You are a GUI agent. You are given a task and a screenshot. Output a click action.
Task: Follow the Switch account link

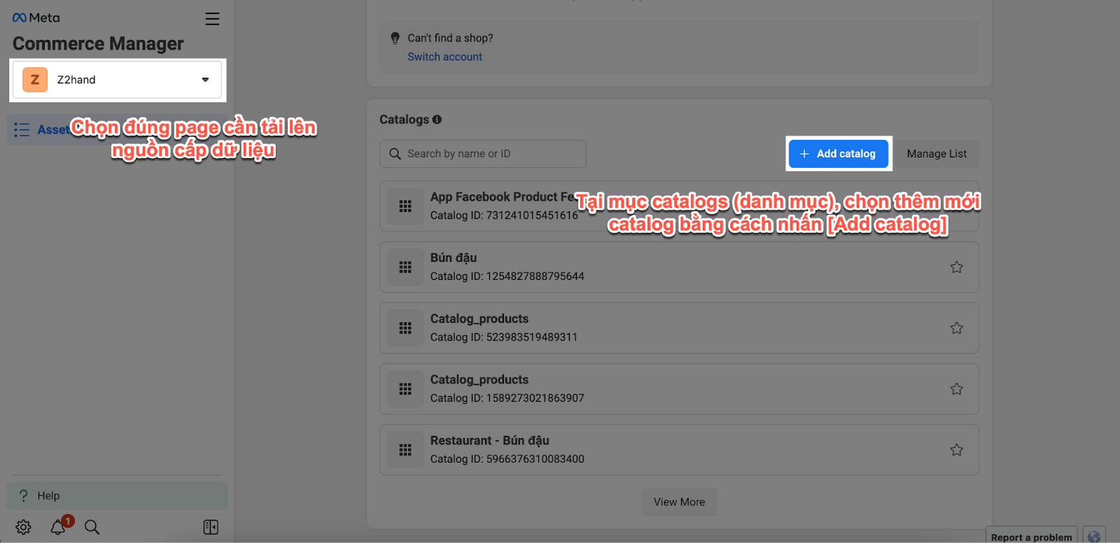click(444, 57)
